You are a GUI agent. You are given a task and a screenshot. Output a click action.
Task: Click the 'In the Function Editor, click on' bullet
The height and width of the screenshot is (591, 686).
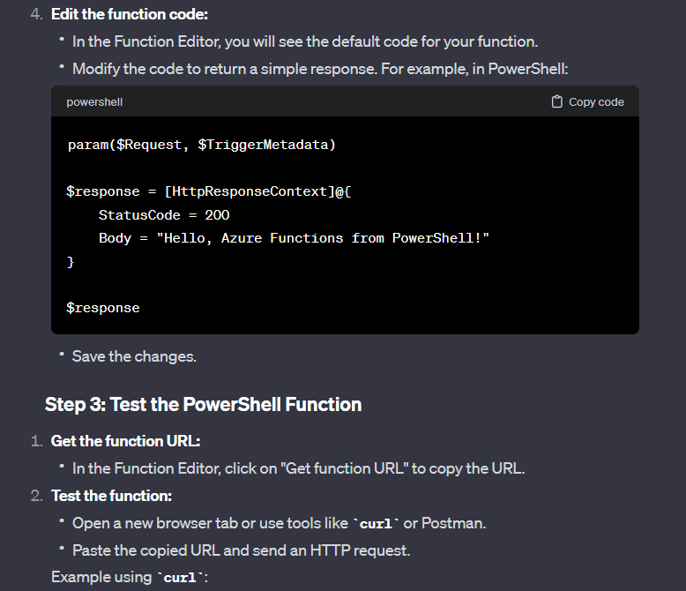298,468
